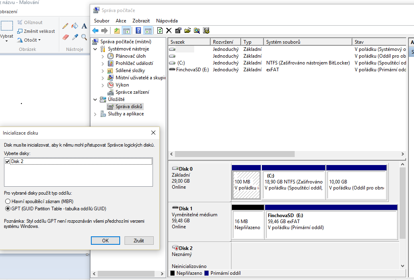The width and height of the screenshot is (414, 280).
Task: Sort by the Stav column header
Action: [379, 42]
